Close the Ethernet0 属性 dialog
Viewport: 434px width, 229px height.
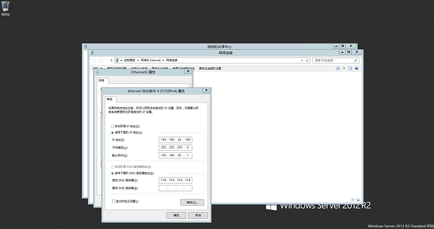188,71
